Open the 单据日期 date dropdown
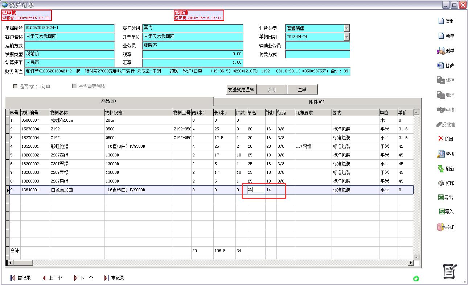The height and width of the screenshot is (285, 468). [347, 37]
